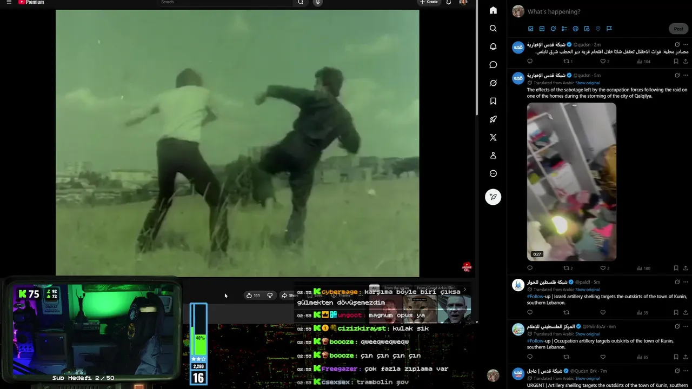This screenshot has width=692, height=389.
Task: Open the @qudsn profile avatar on the 2m post
Action: [x=518, y=47]
